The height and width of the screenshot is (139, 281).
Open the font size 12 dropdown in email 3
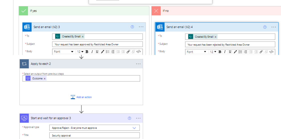click(x=80, y=52)
